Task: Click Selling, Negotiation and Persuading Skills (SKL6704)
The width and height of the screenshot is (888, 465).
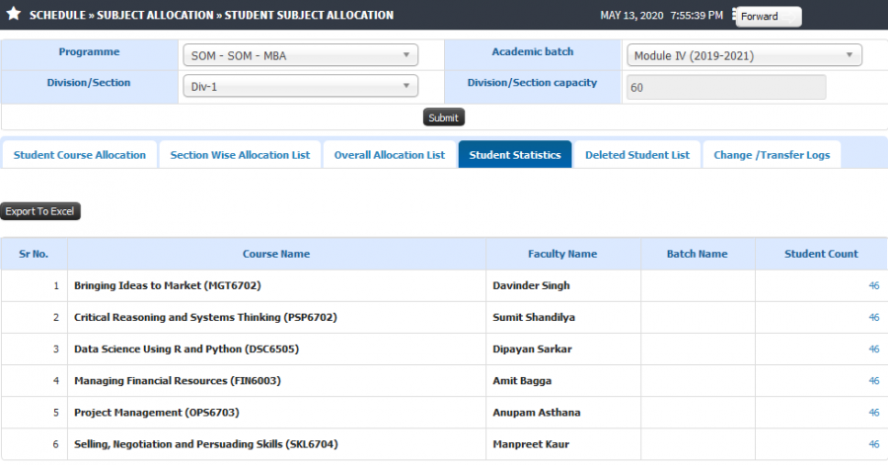Action: click(x=206, y=444)
